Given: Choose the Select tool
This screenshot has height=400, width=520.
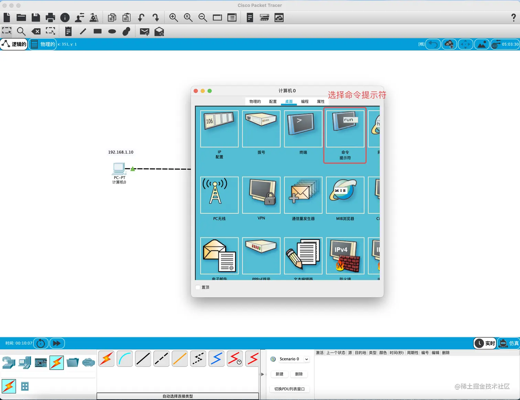Looking at the screenshot, I should [7, 31].
